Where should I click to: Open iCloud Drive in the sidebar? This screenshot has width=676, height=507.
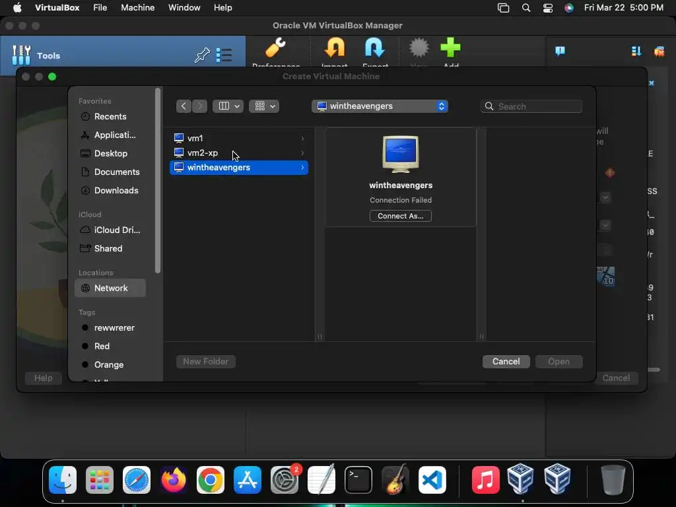pos(110,230)
